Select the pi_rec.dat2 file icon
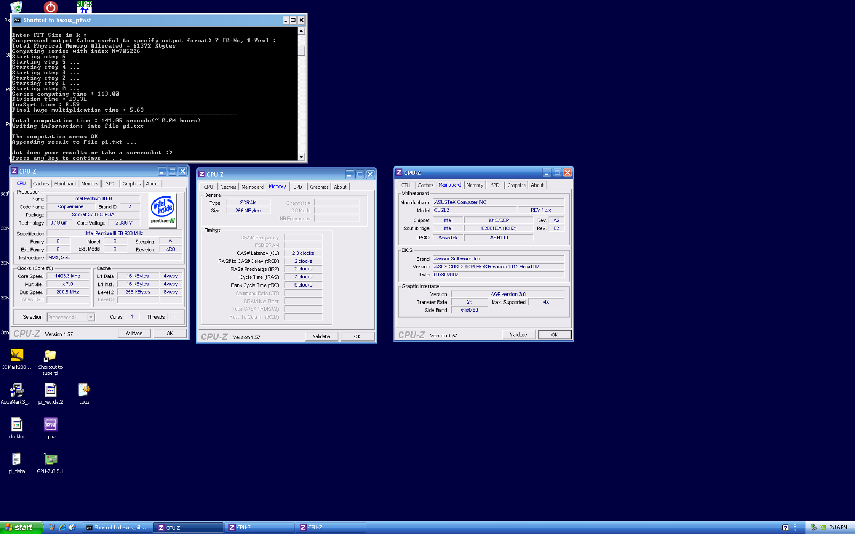Image resolution: width=855 pixels, height=534 pixels. pos(50,393)
